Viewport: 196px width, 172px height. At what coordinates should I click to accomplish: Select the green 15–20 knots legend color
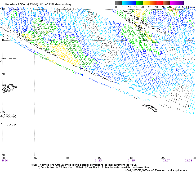(139, 3)
